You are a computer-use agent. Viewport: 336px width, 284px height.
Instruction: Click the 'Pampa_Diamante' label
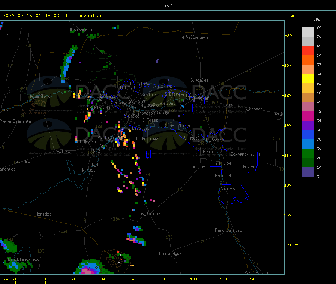click(16, 121)
